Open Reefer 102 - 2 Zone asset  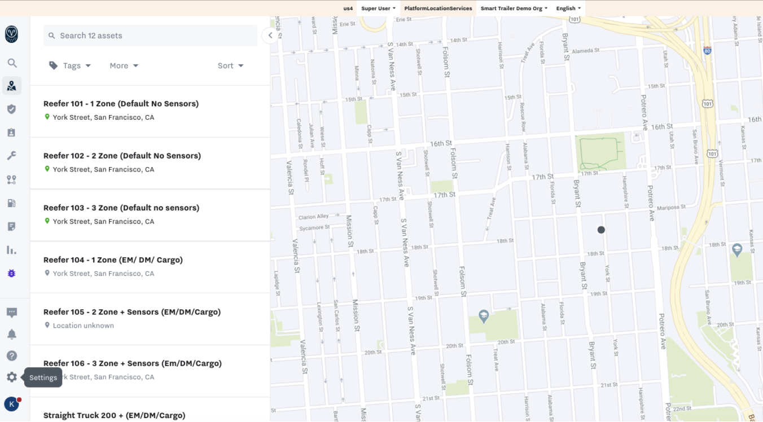point(150,163)
